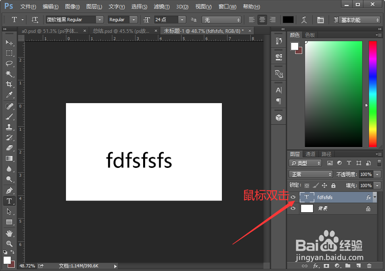The height and width of the screenshot is (271, 385).
Task: Open the font family dropdown
Action: 99,19
